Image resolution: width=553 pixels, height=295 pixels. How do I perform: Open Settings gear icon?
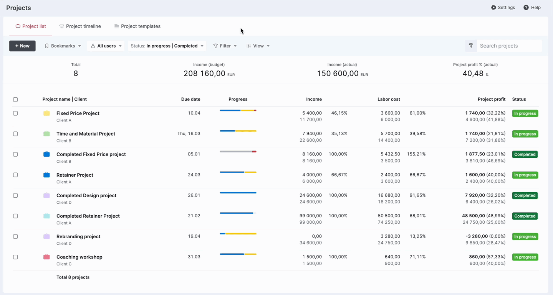(x=493, y=8)
